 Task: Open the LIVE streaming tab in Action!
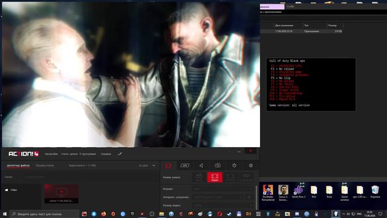pyautogui.click(x=185, y=165)
